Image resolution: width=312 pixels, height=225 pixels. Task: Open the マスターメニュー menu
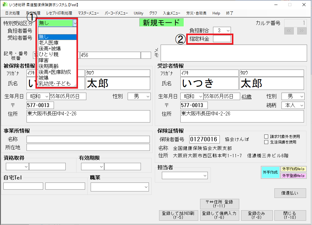(x=88, y=13)
